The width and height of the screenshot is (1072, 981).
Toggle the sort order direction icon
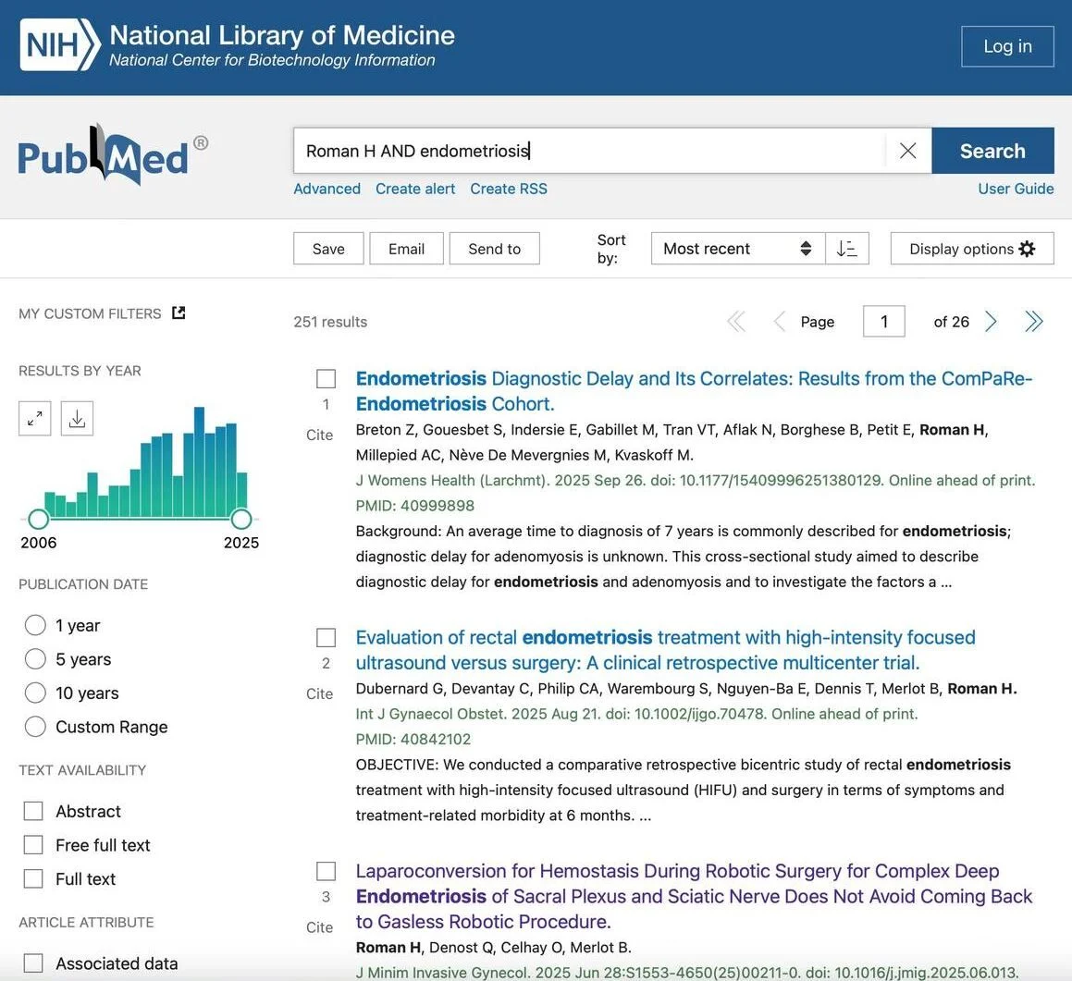point(846,249)
